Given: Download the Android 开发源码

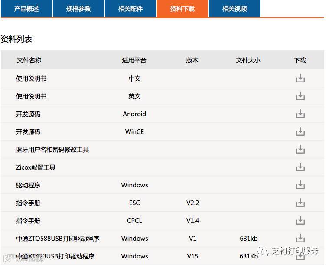Looking at the screenshot, I should (x=300, y=114).
